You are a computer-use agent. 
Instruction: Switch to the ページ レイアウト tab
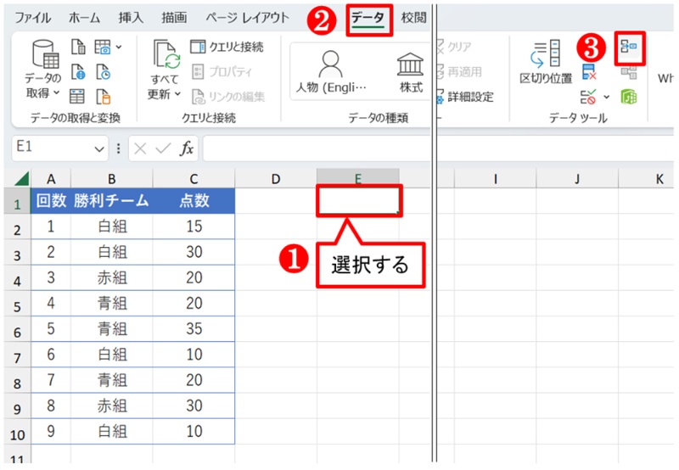[x=247, y=18]
